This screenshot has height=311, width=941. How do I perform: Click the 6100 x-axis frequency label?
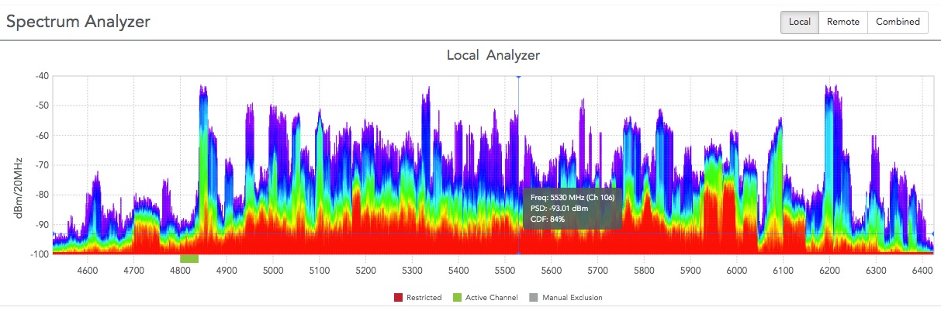(783, 270)
